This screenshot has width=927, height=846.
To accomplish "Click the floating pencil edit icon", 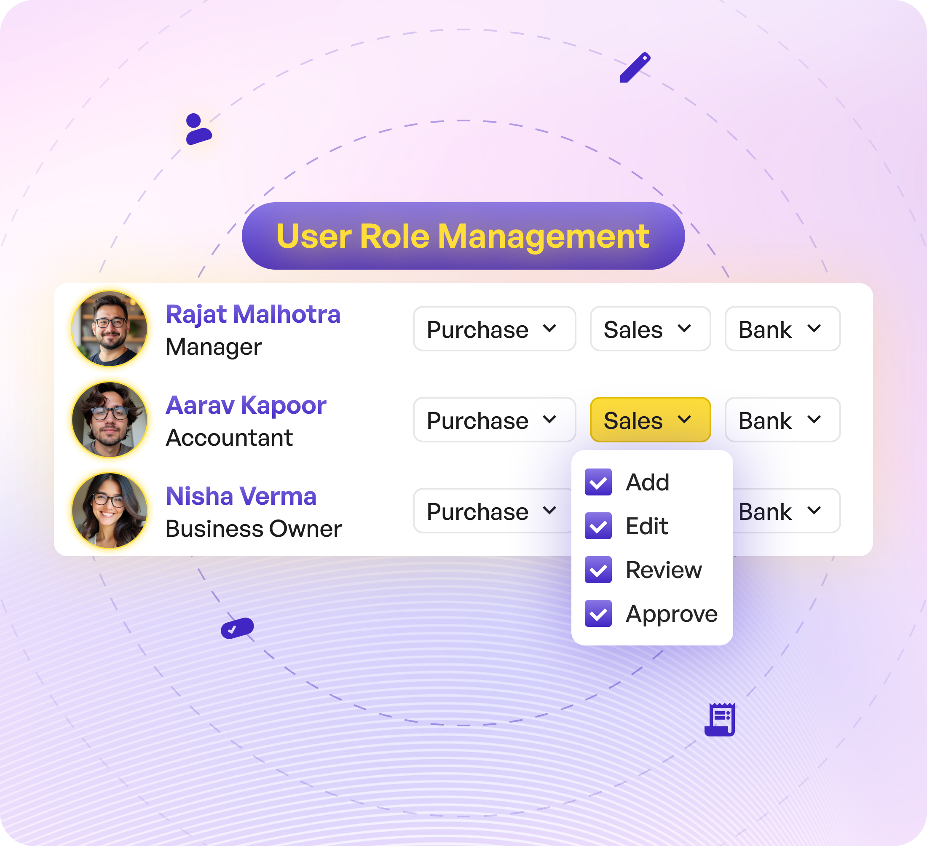I will point(635,68).
